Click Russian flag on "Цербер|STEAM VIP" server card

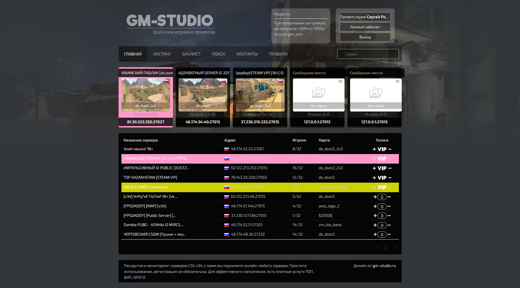pos(281,81)
